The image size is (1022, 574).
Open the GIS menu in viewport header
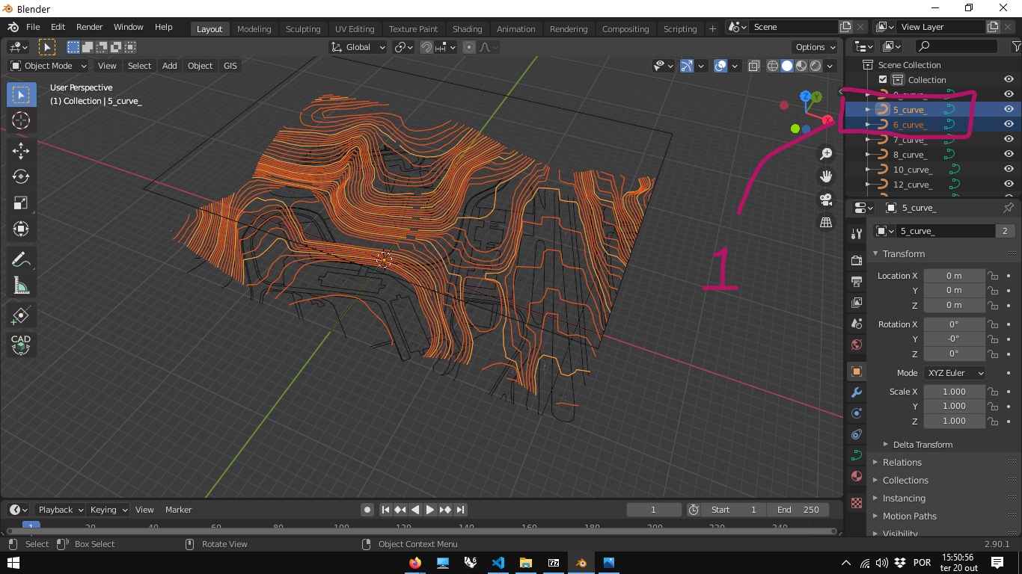230,66
